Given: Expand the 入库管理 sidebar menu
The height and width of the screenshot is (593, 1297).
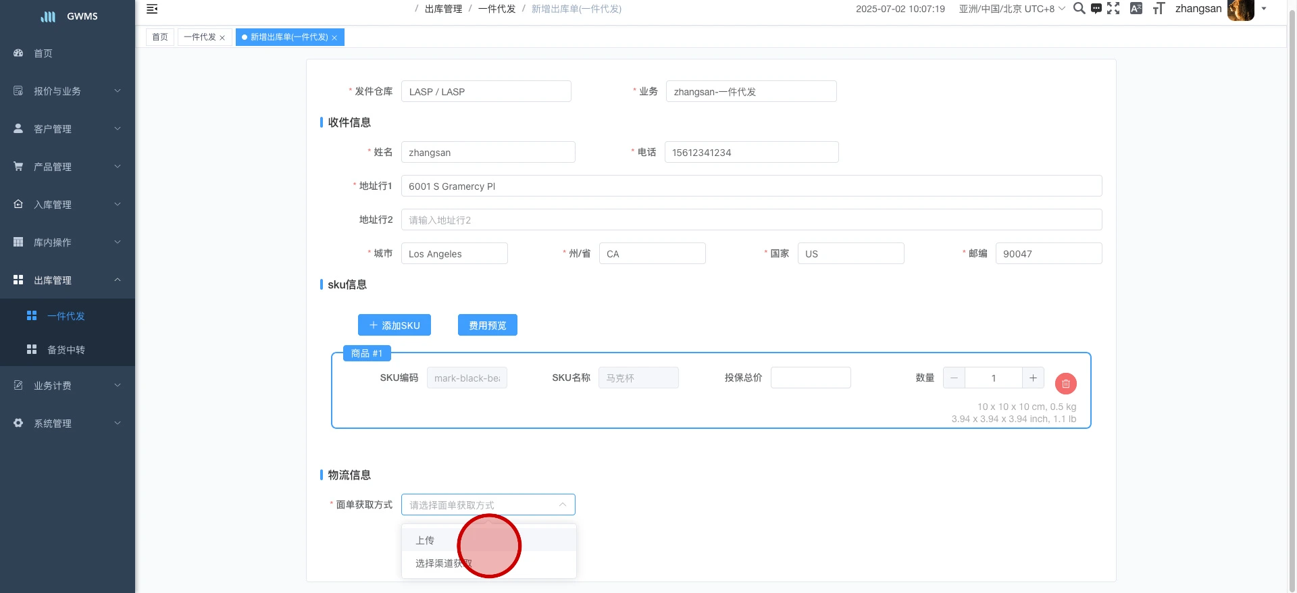Looking at the screenshot, I should coord(67,205).
